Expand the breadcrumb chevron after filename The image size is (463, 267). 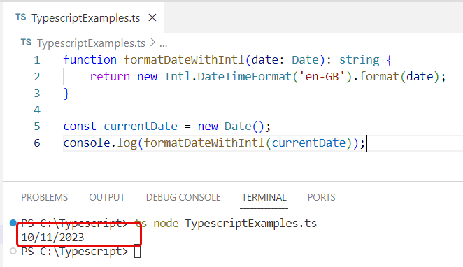point(152,43)
